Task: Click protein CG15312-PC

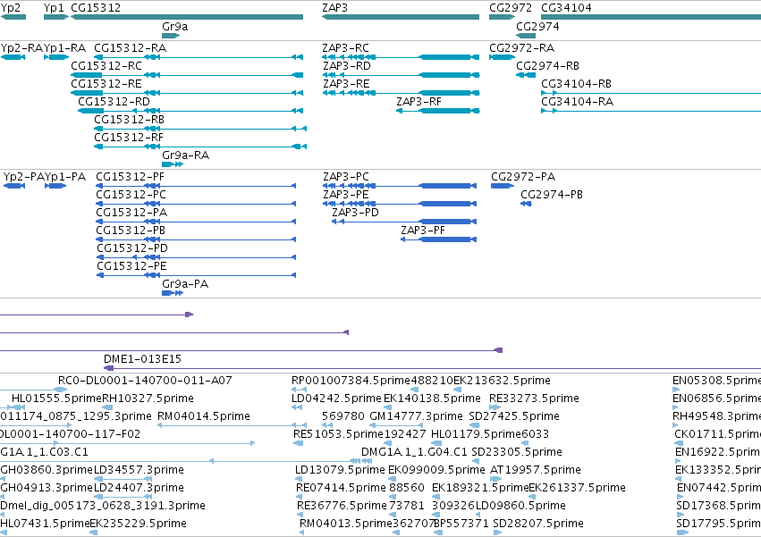Action: click(196, 204)
